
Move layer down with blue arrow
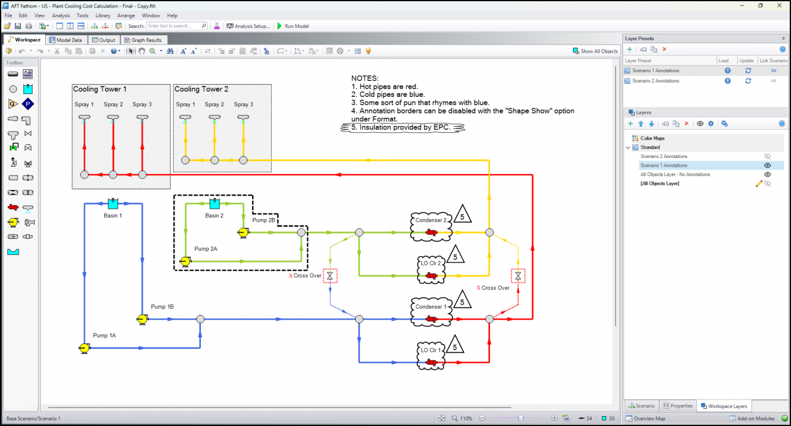coord(651,124)
